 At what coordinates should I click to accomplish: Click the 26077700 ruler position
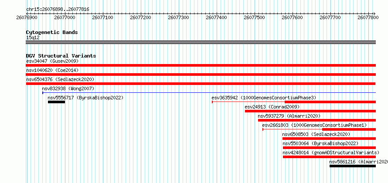(330, 17)
